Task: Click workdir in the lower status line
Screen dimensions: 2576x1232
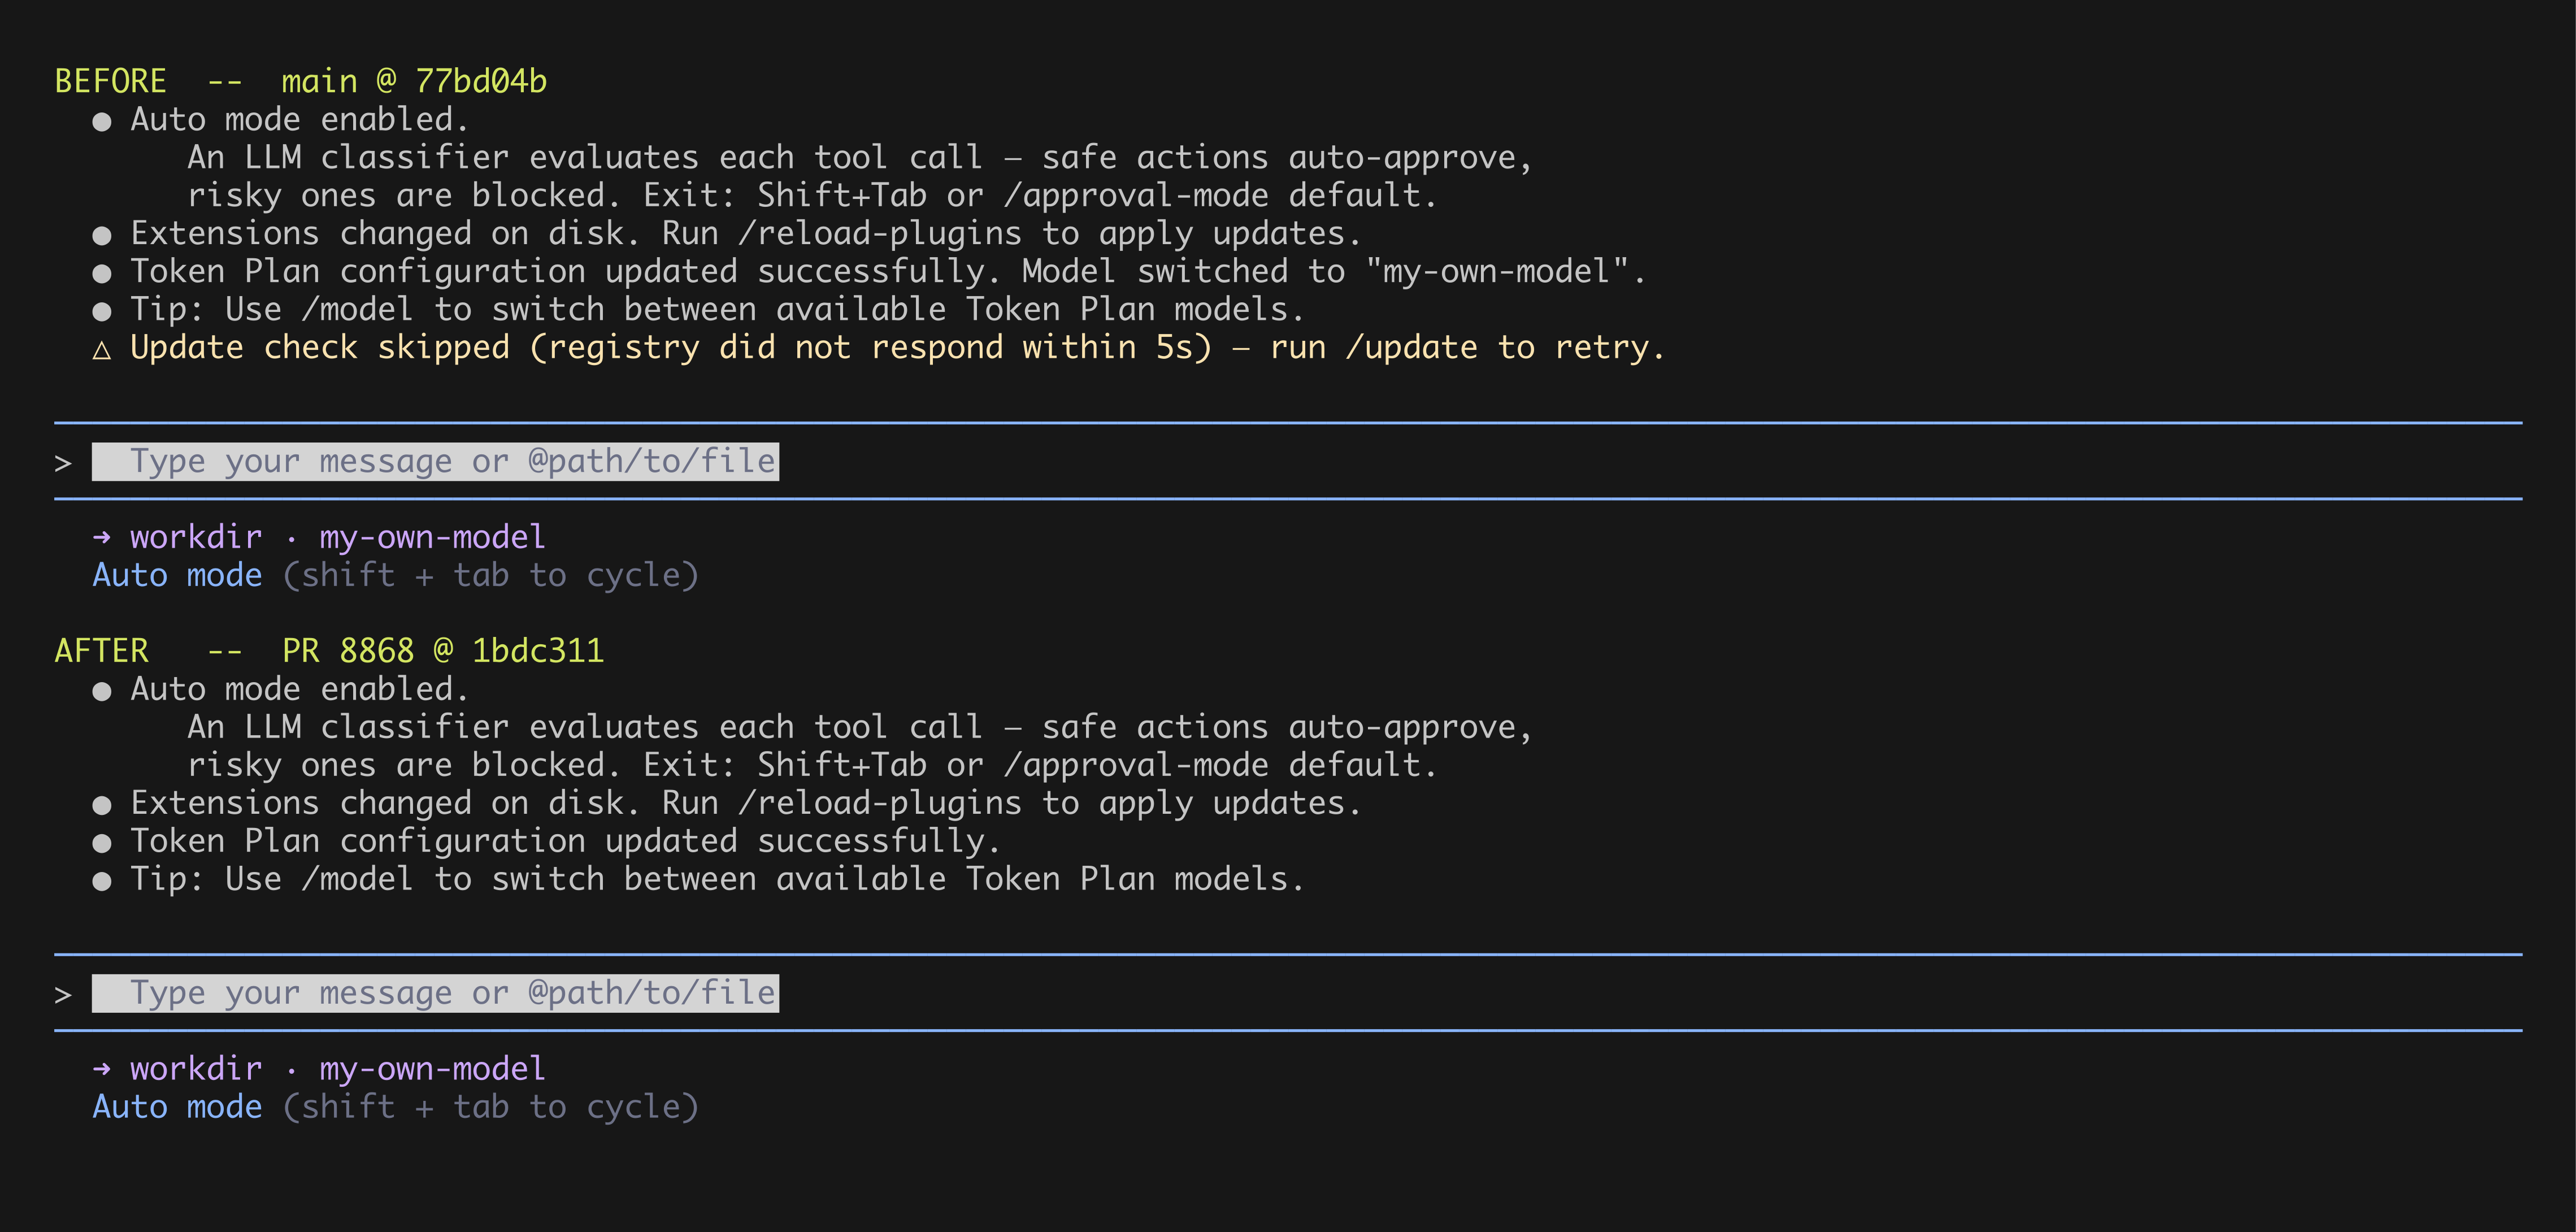Action: 196,1069
